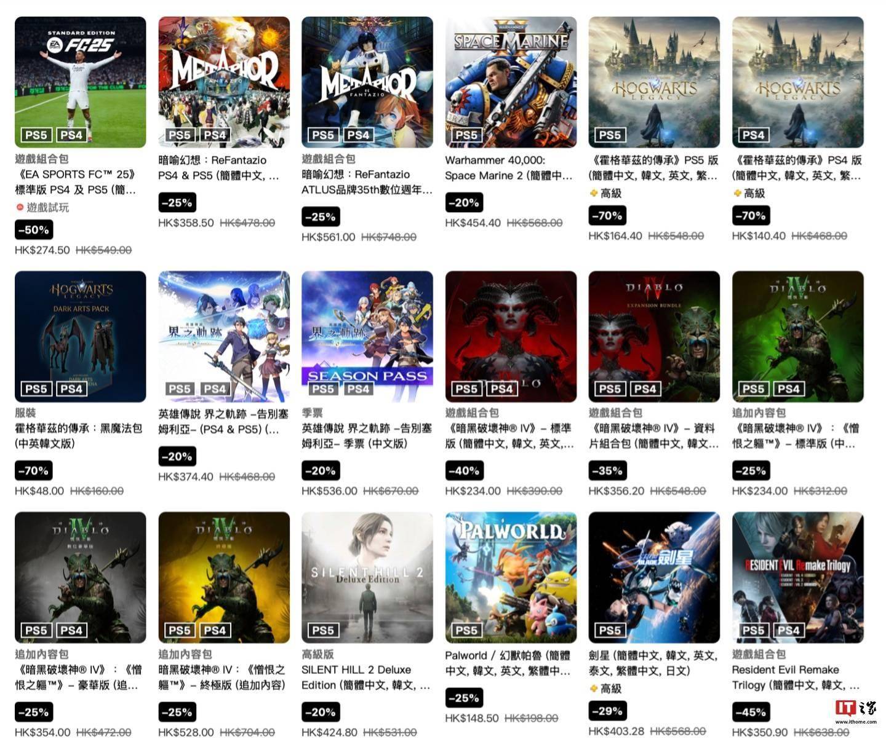Viewport: 886px width, 747px height.
Task: Click the PS5 badge on Stellar Blade cover
Action: [610, 630]
